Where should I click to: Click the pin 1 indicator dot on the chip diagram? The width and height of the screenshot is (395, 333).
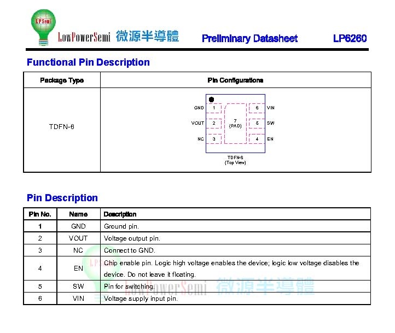(211, 100)
